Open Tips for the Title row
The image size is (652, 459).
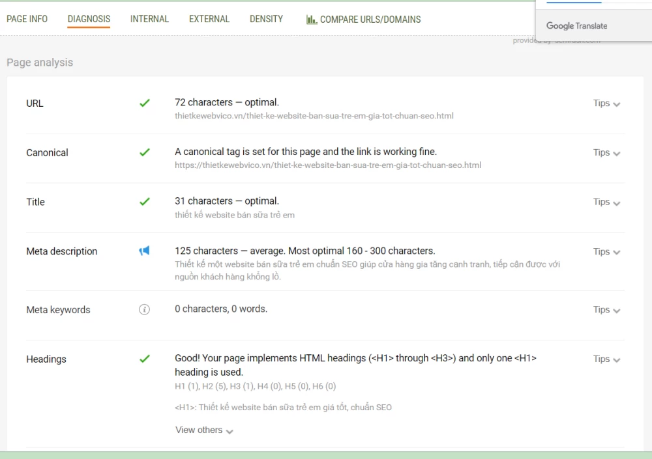coord(606,202)
